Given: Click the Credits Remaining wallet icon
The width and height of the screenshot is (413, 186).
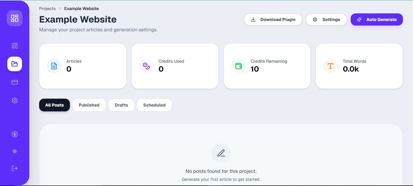Looking at the screenshot, I should pyautogui.click(x=239, y=66).
